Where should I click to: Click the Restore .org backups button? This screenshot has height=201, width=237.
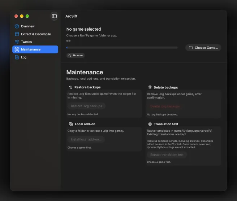[x=86, y=106]
